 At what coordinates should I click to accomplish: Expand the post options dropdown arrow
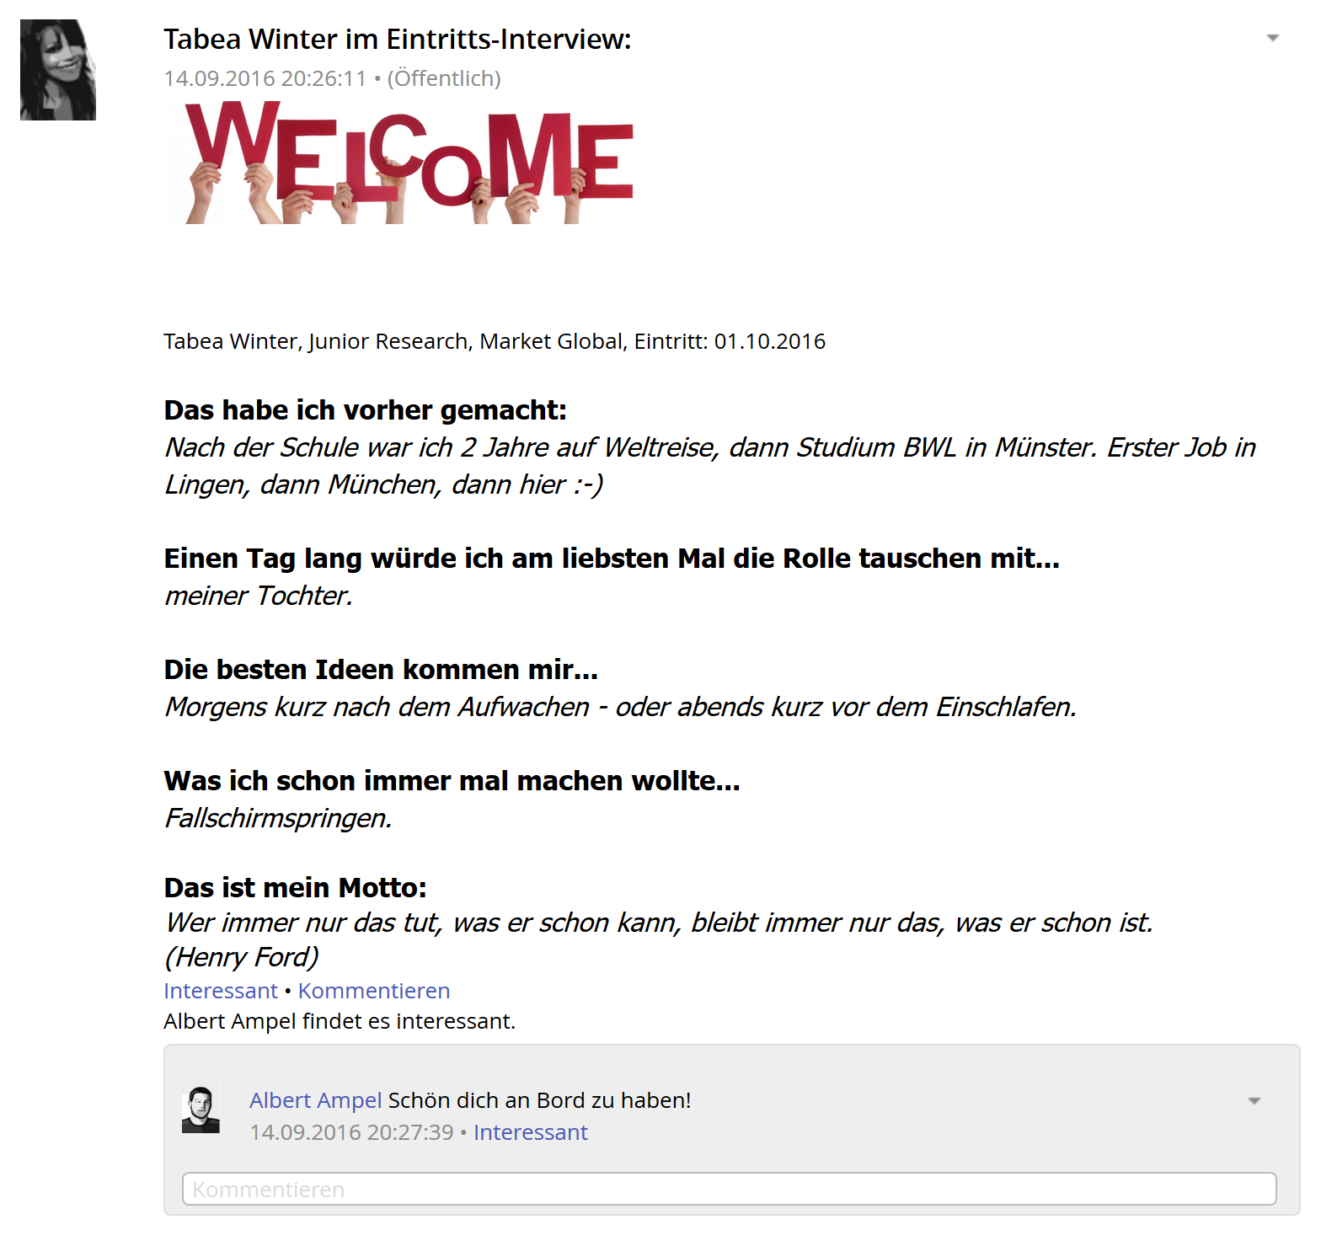(1273, 38)
